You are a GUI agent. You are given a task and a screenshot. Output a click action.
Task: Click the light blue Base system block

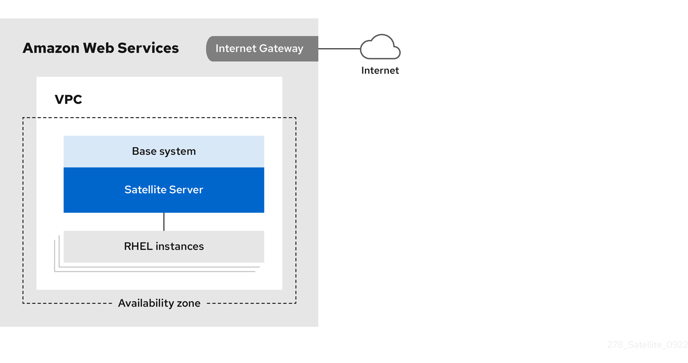point(164,151)
